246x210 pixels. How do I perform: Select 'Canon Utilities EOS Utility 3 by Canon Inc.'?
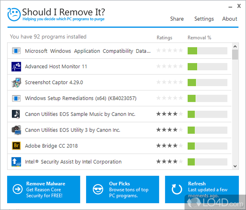[73, 130]
